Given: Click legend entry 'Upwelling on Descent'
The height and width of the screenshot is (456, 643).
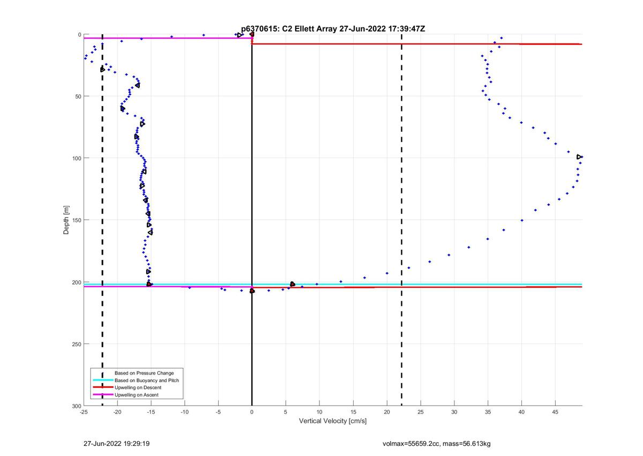Looking at the screenshot, I should pyautogui.click(x=138, y=387).
